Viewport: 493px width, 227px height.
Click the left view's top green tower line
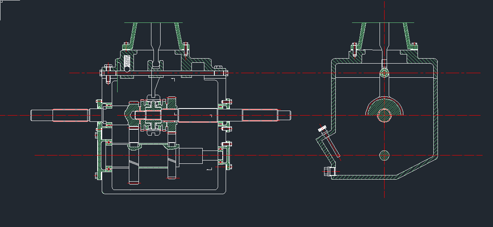pos(153,22)
